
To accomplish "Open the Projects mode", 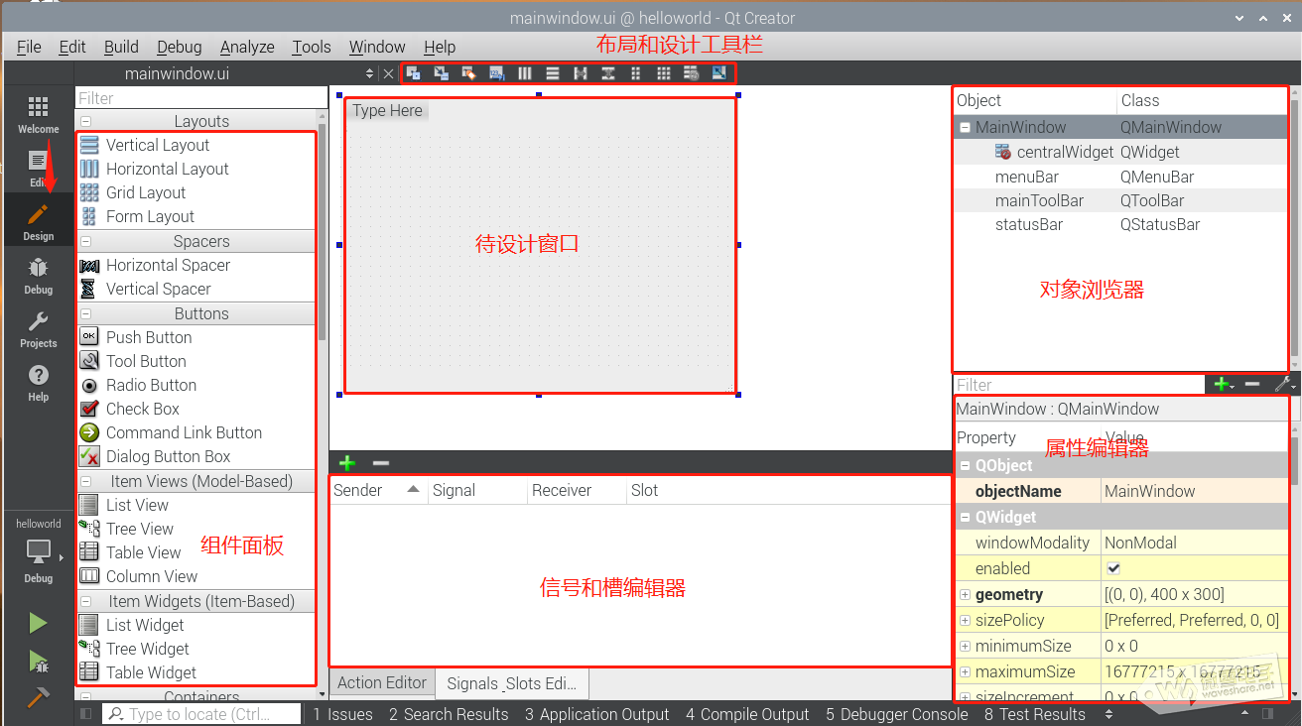I will 38,327.
